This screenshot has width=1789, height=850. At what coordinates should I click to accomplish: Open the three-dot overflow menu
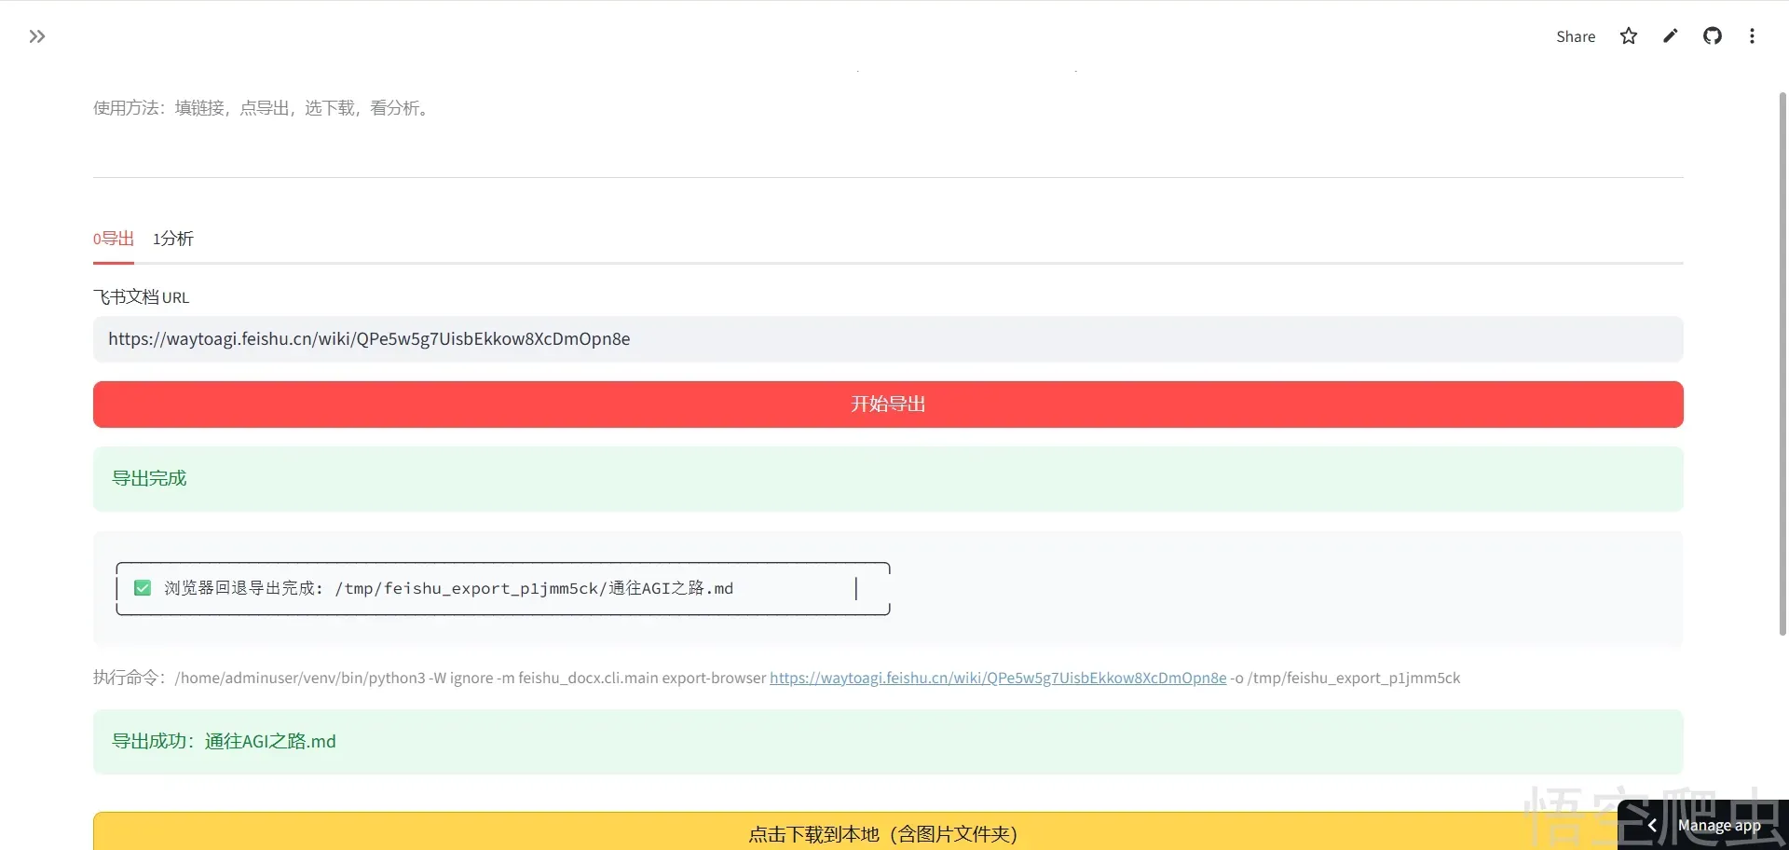click(1752, 36)
